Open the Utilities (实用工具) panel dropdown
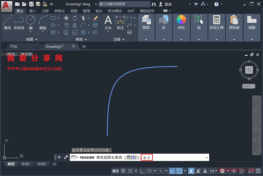Image resolution: width=263 pixels, height=176 pixels. coord(217,40)
